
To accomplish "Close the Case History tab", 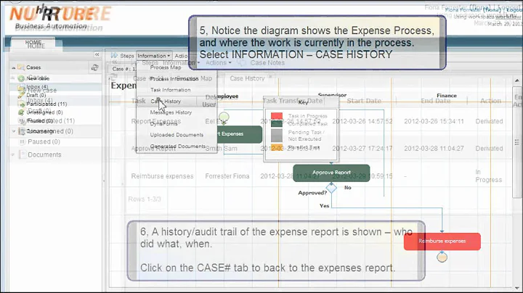I will [270, 77].
